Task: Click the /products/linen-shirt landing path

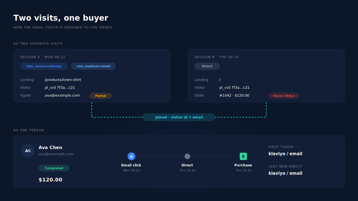Action: point(63,80)
